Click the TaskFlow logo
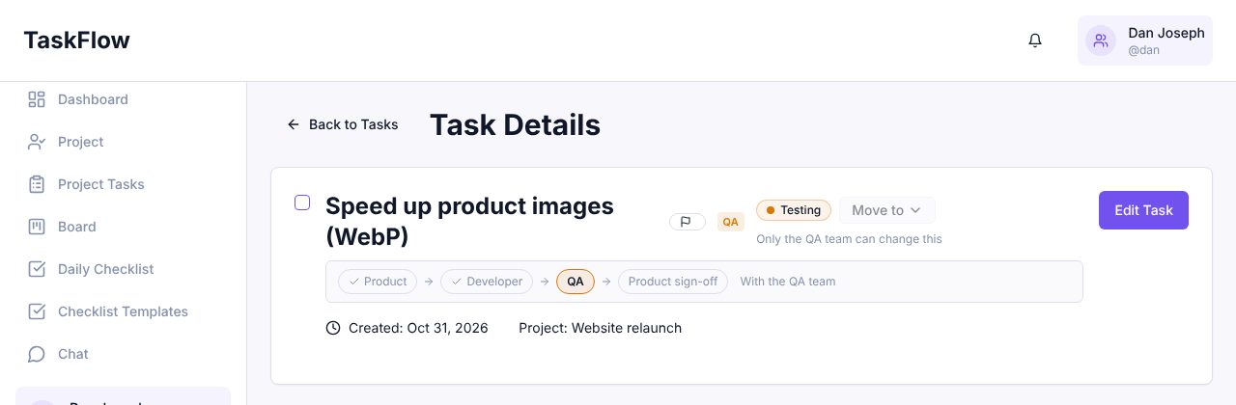This screenshot has height=405, width=1236. click(77, 40)
